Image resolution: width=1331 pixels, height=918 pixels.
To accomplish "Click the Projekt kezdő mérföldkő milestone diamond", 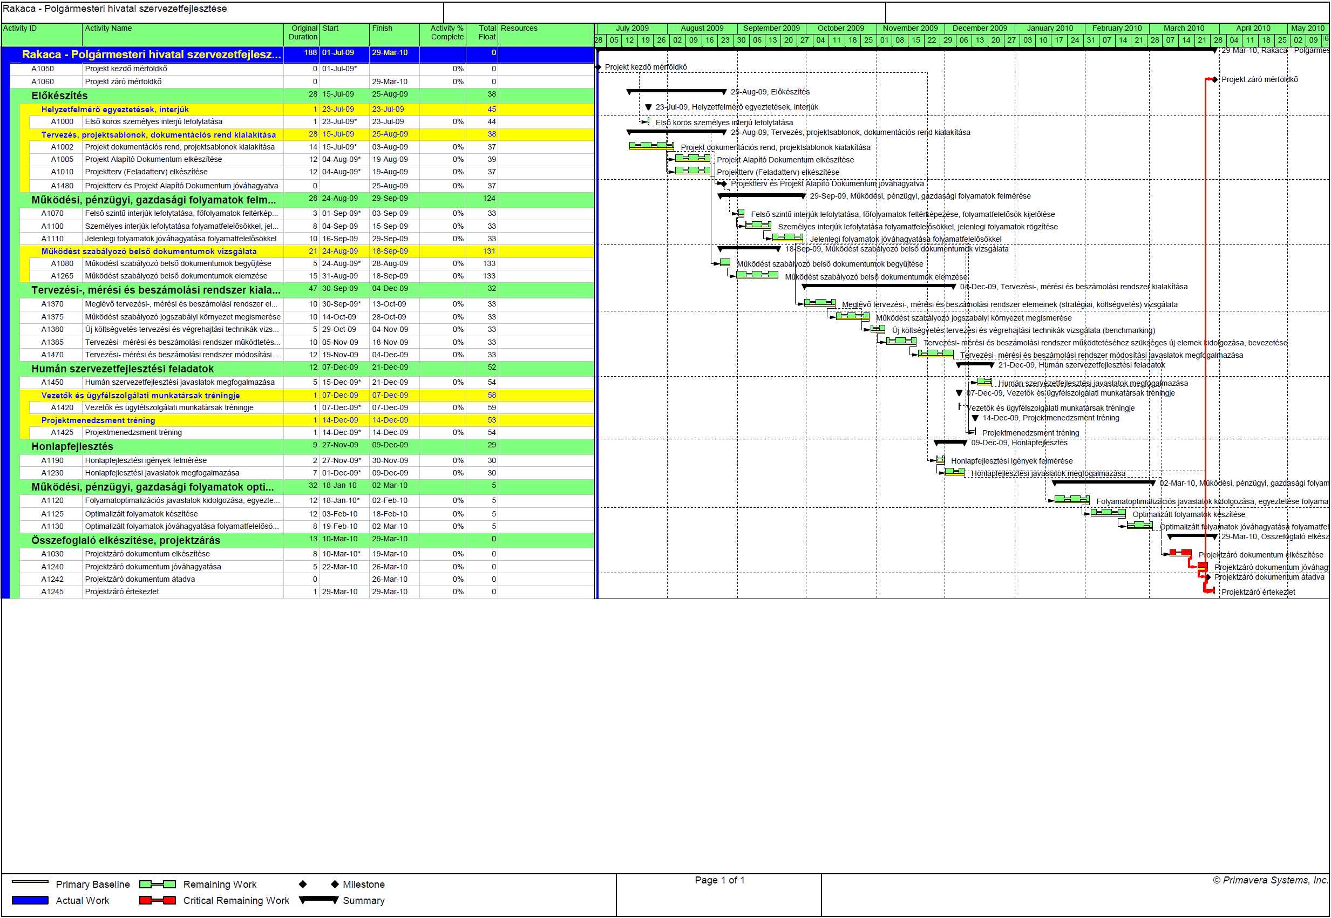I will [x=598, y=67].
